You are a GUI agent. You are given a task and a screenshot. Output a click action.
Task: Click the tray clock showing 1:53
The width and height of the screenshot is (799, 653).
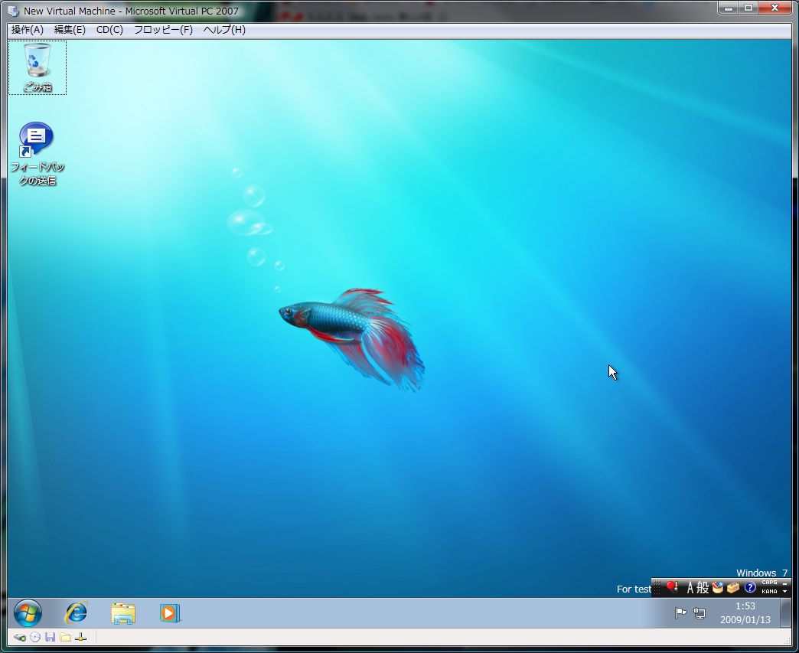pyautogui.click(x=745, y=612)
